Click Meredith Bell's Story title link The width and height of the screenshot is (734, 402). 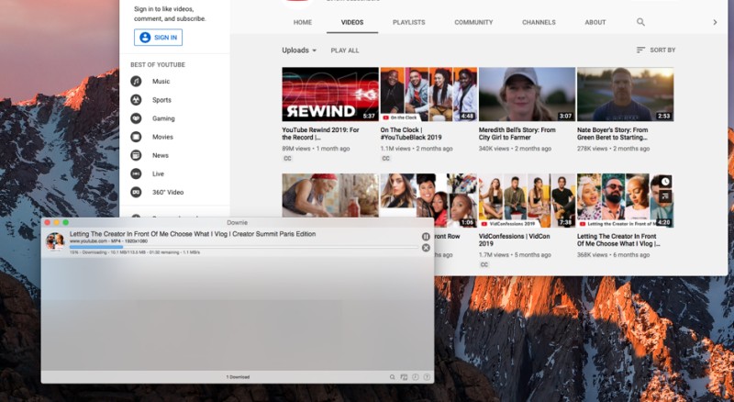point(517,133)
